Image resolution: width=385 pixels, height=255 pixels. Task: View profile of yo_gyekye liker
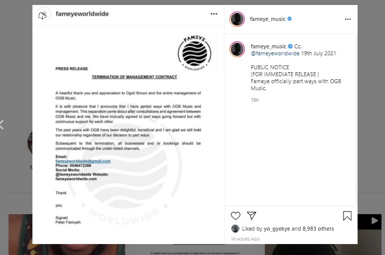click(277, 229)
